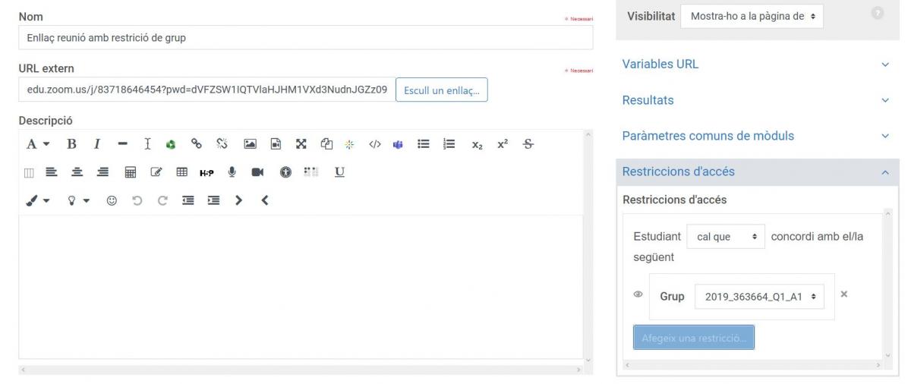Click the Nom text input field
Screen dimensions: 911x384
click(x=304, y=37)
